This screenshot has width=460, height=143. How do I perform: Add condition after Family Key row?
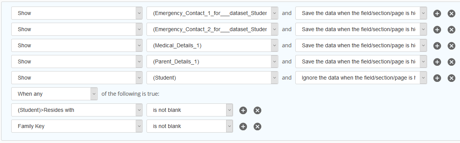pos(243,126)
